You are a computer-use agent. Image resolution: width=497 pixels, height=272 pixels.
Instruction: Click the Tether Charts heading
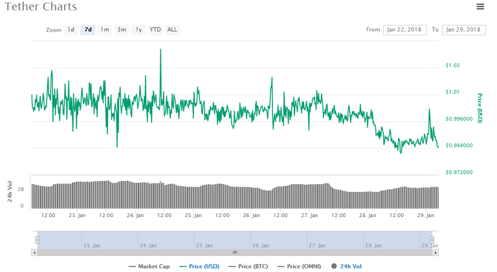click(41, 6)
